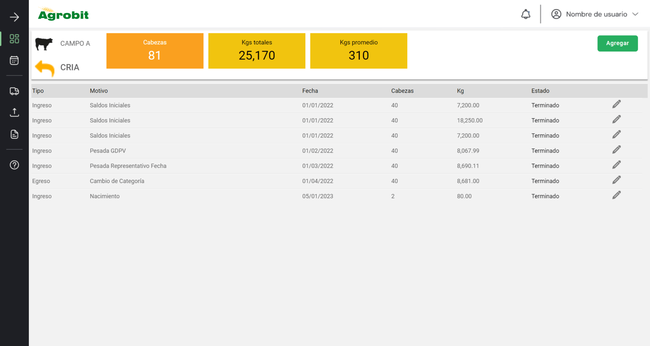
Task: Edit the Cambio de Categoría row
Action: tap(616, 180)
